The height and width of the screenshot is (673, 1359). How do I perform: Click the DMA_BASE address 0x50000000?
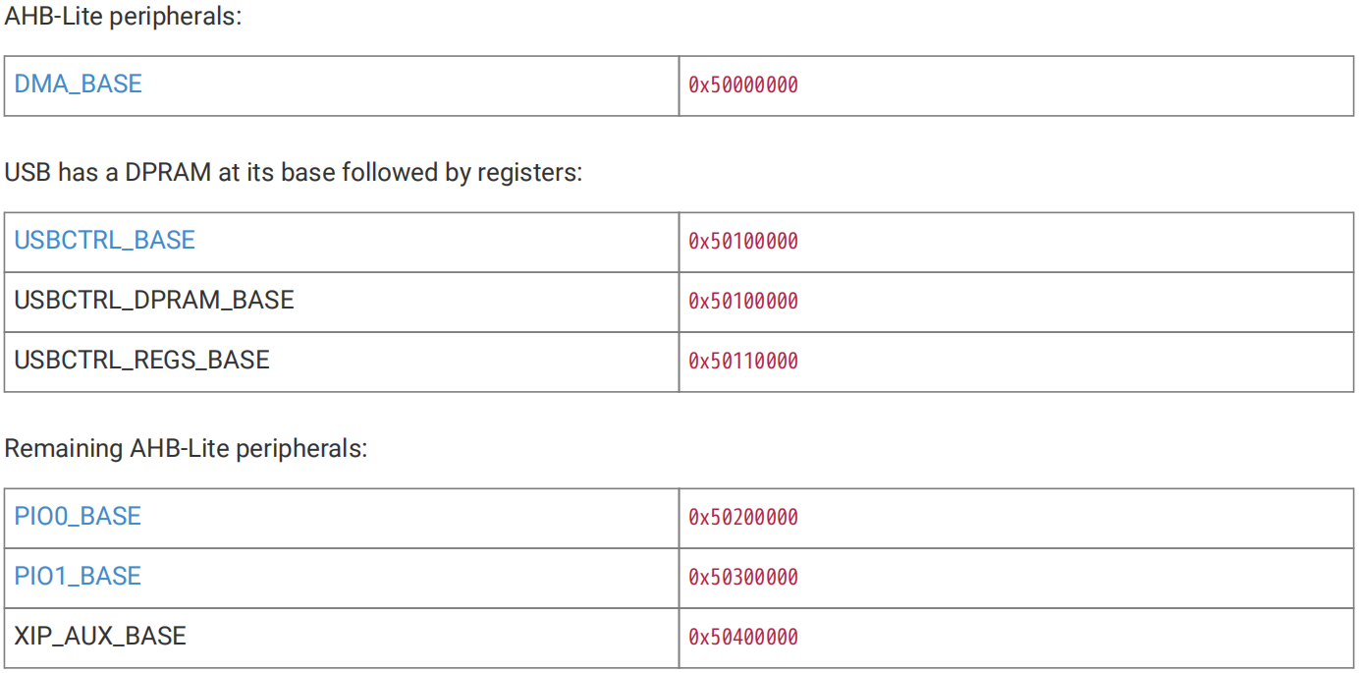[x=743, y=85]
